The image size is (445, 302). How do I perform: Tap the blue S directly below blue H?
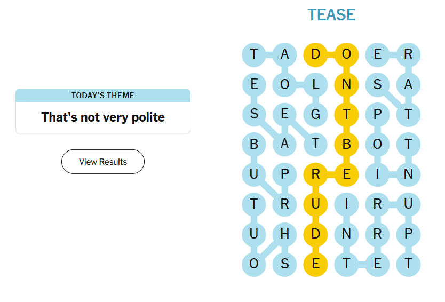[x=285, y=264]
